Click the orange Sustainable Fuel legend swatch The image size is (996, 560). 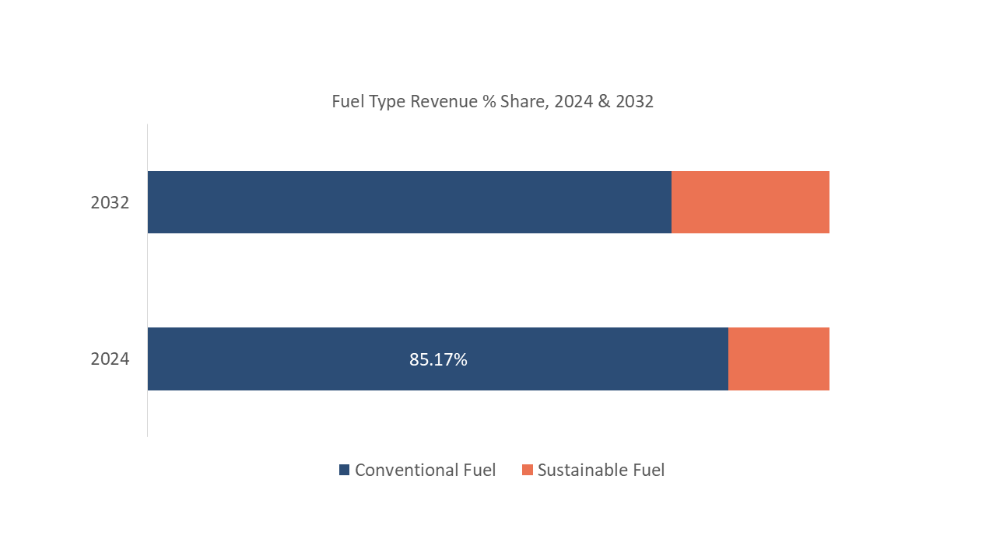(x=528, y=470)
